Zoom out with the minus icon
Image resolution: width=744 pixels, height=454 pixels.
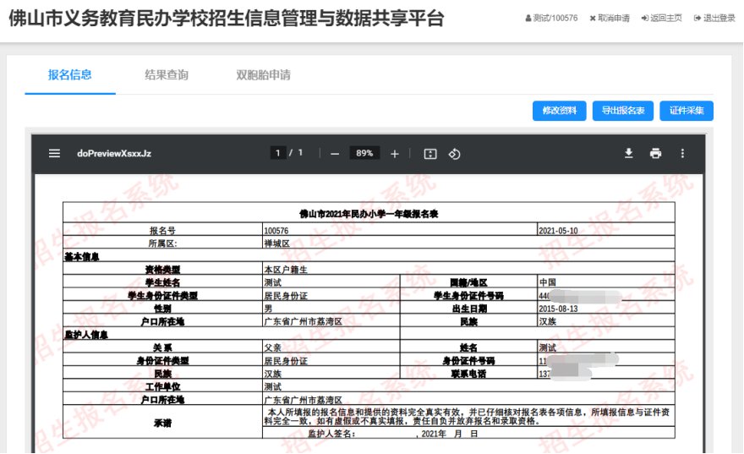tap(335, 154)
